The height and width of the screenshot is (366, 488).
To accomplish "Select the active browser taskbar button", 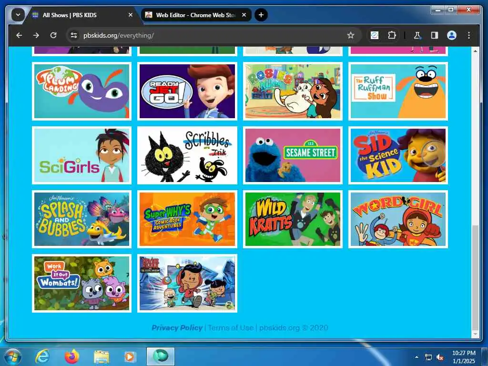I will tap(161, 356).
